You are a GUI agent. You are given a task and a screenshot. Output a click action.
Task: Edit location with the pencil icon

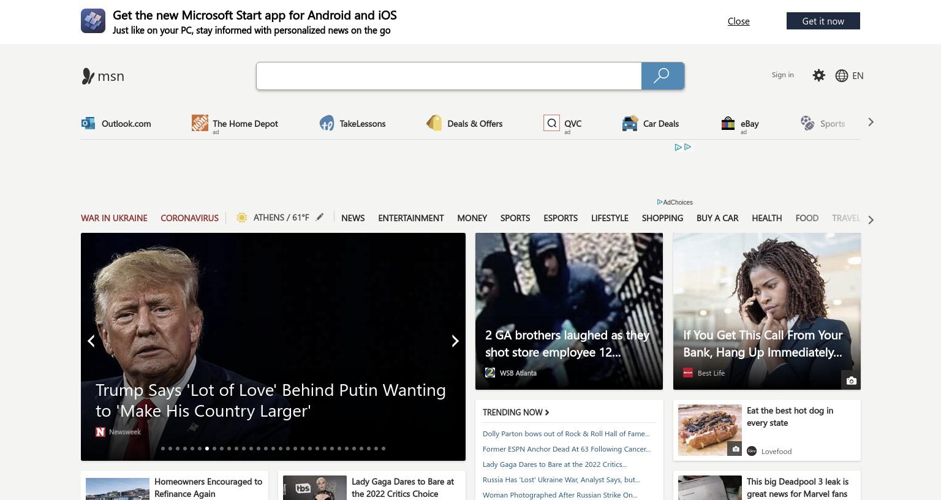click(x=319, y=217)
